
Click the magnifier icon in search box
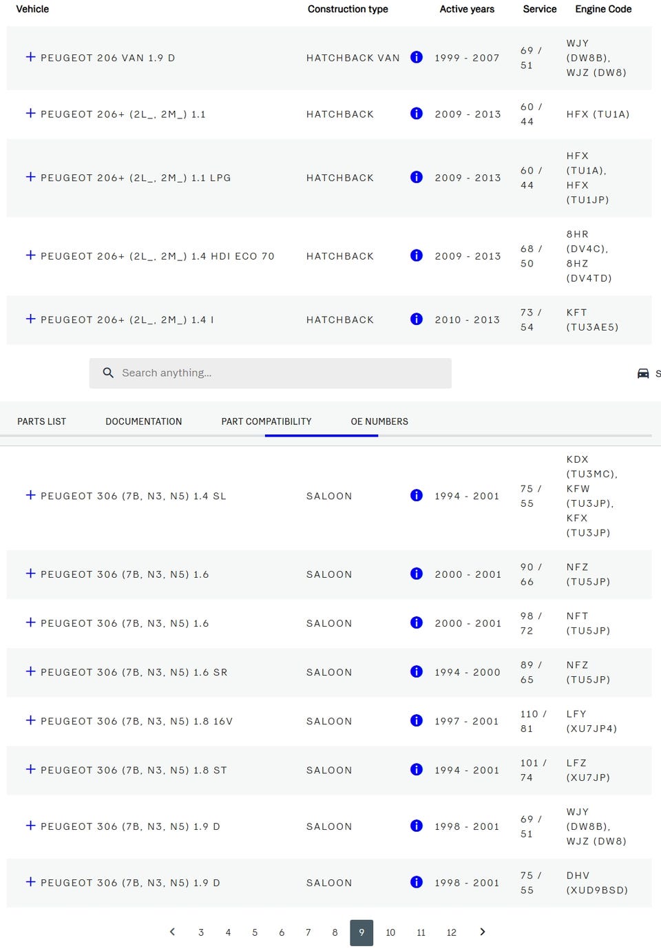108,373
